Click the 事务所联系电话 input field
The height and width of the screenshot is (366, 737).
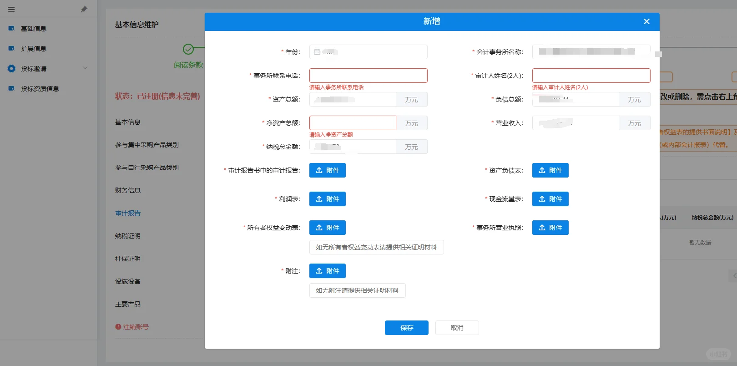coord(368,76)
